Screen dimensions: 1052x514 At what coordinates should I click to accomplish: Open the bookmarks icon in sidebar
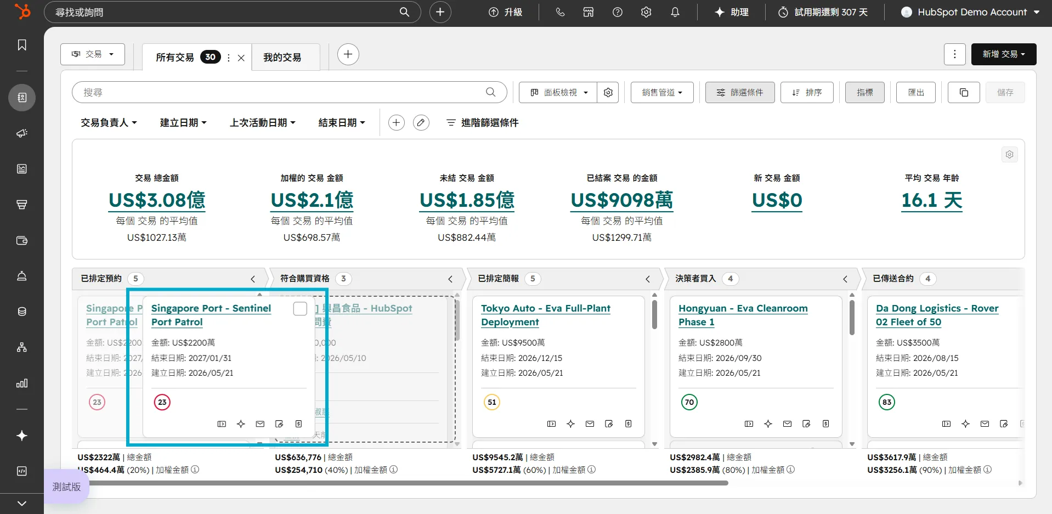click(x=22, y=45)
